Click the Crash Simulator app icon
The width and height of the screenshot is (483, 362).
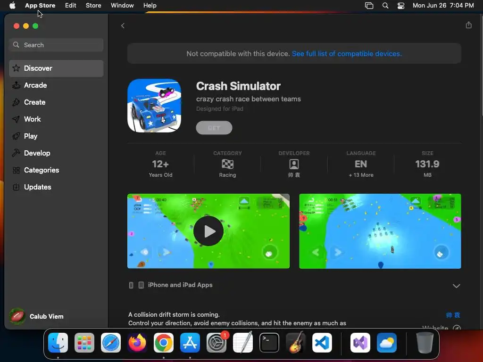pos(154,106)
